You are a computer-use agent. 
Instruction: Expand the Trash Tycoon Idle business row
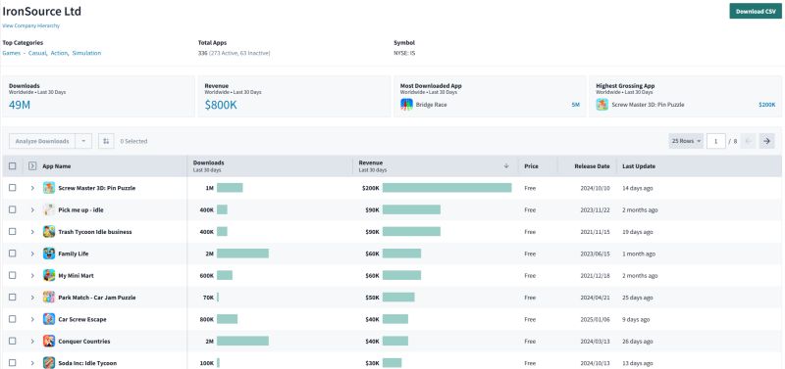coord(32,232)
